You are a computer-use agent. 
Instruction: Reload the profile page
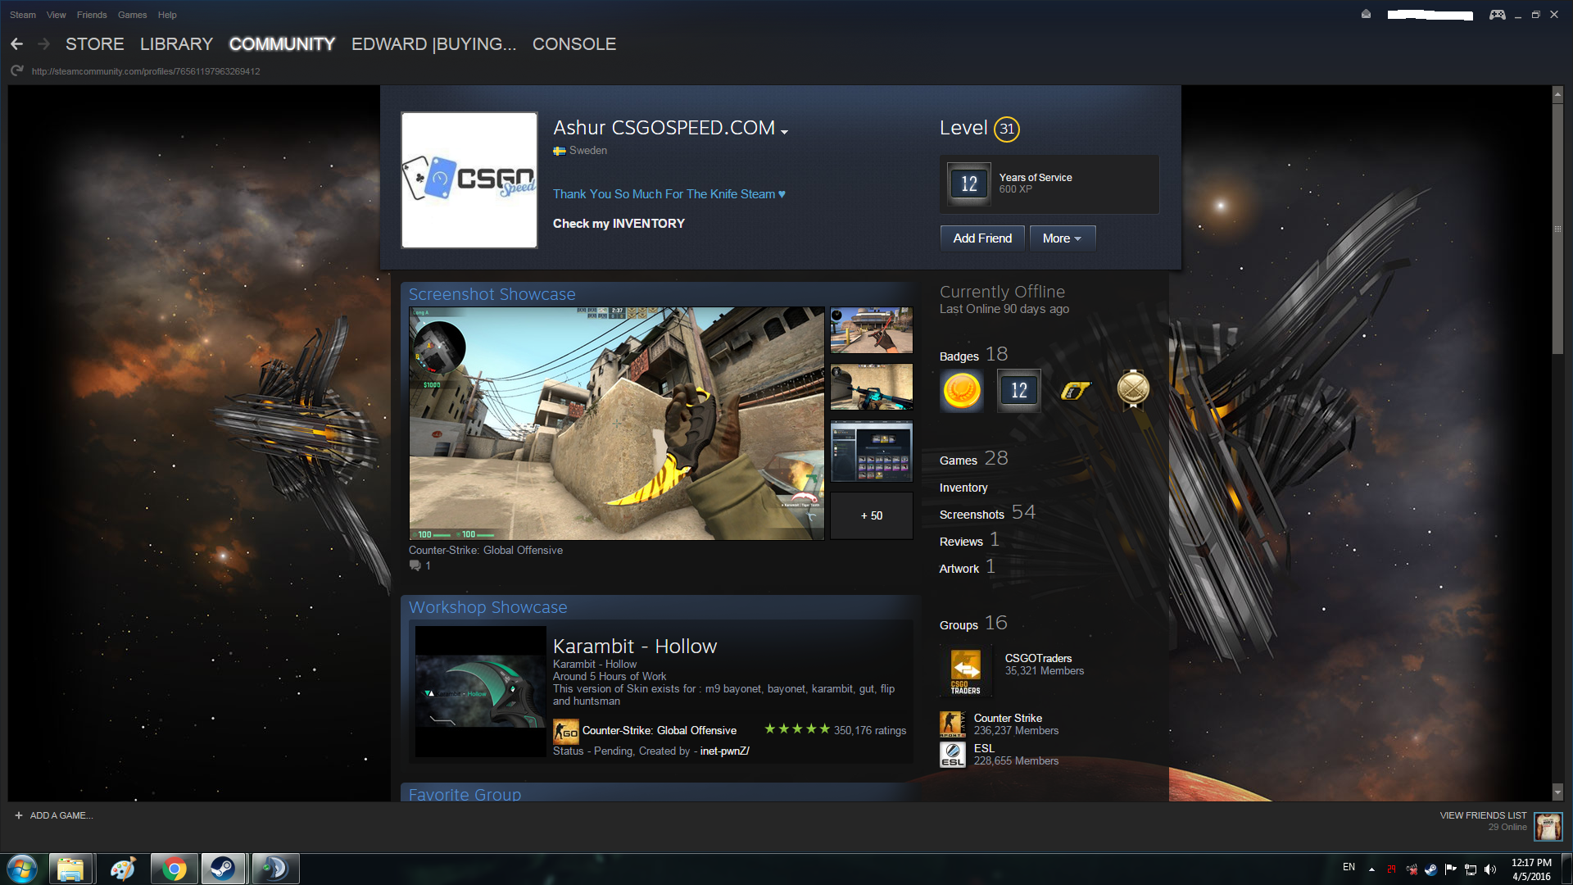(x=16, y=71)
